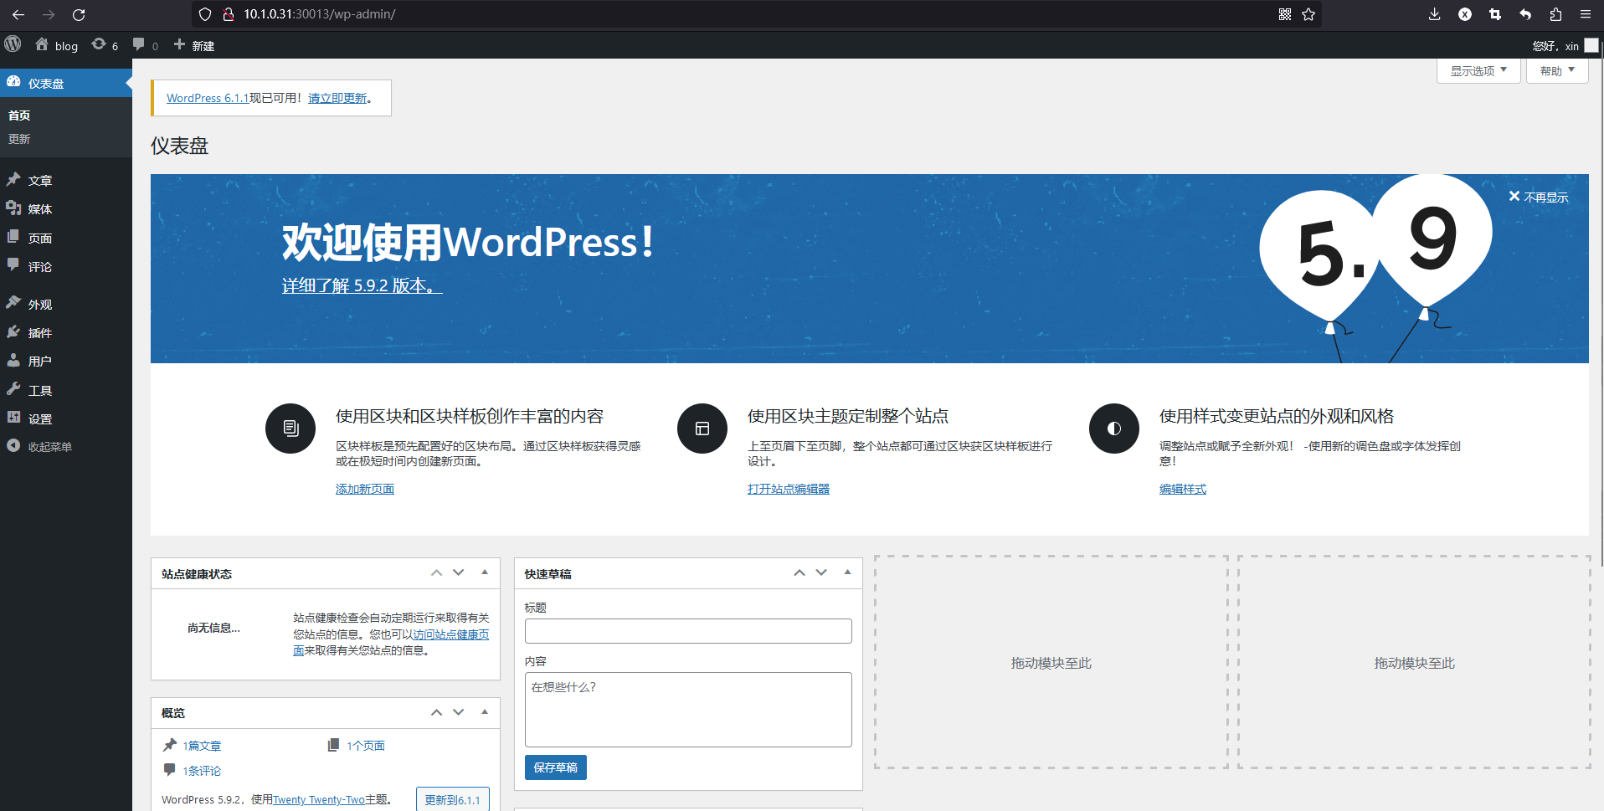Click 编辑样式 link
The height and width of the screenshot is (811, 1604).
coord(1183,489)
